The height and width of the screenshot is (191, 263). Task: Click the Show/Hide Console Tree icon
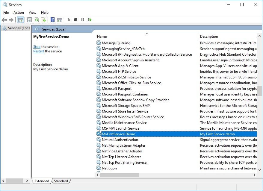[x=20, y=20]
